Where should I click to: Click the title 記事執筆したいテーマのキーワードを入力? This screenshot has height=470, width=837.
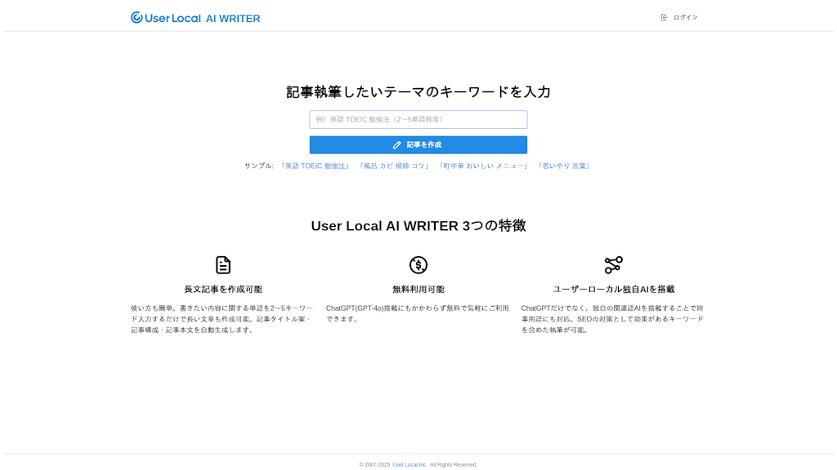(x=418, y=91)
